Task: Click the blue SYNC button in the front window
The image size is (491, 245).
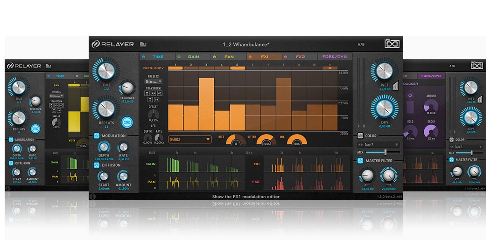Action: tap(127, 122)
